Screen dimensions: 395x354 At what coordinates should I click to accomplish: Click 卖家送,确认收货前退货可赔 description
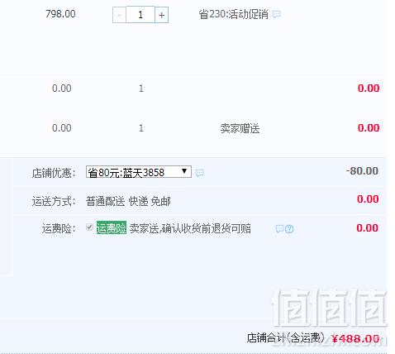(x=190, y=228)
